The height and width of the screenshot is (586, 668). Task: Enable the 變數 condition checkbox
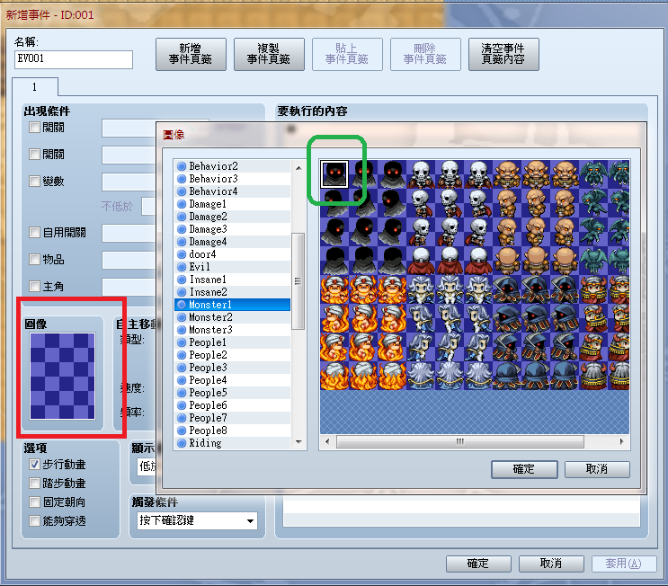[x=34, y=181]
